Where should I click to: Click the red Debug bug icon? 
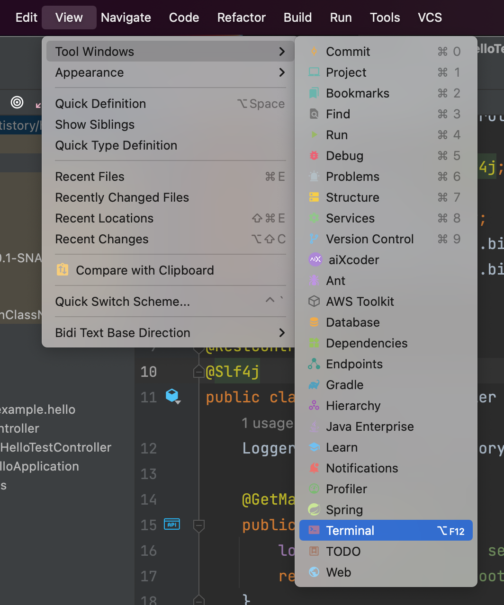coord(314,155)
